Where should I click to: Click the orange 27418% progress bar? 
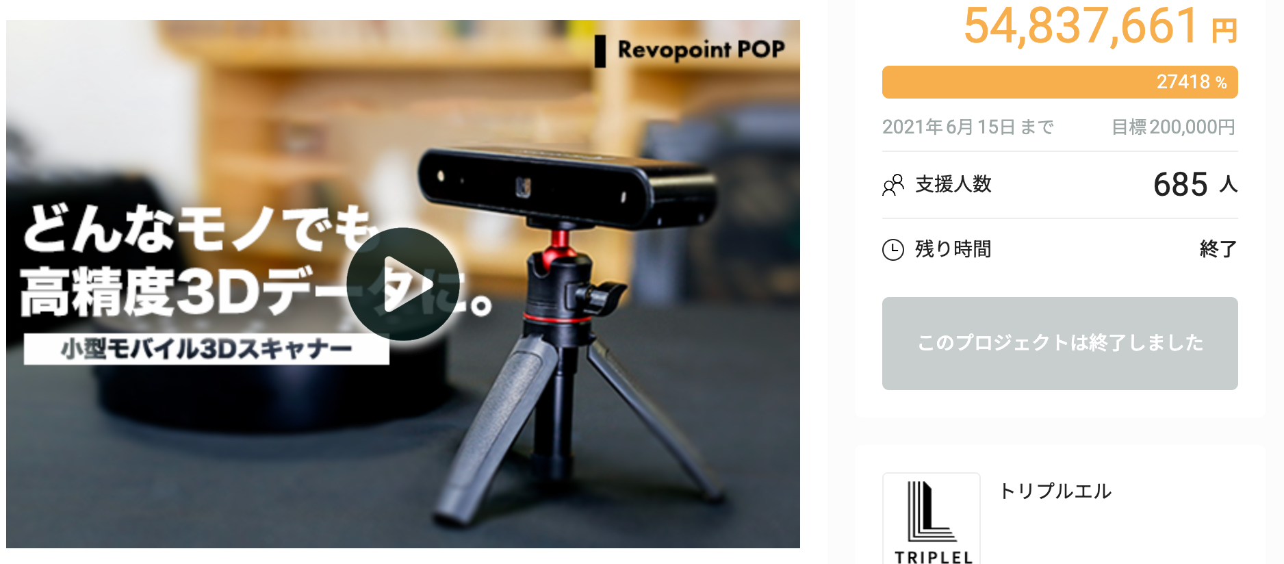(x=1060, y=82)
